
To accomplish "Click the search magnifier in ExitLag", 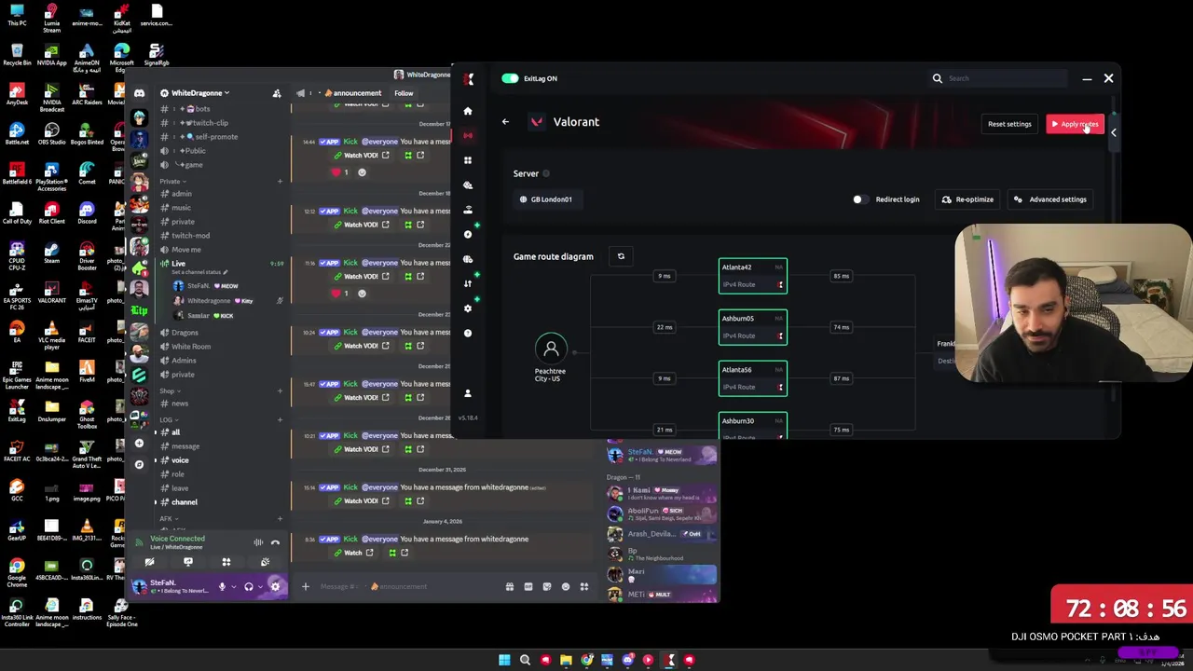I will click(x=938, y=78).
